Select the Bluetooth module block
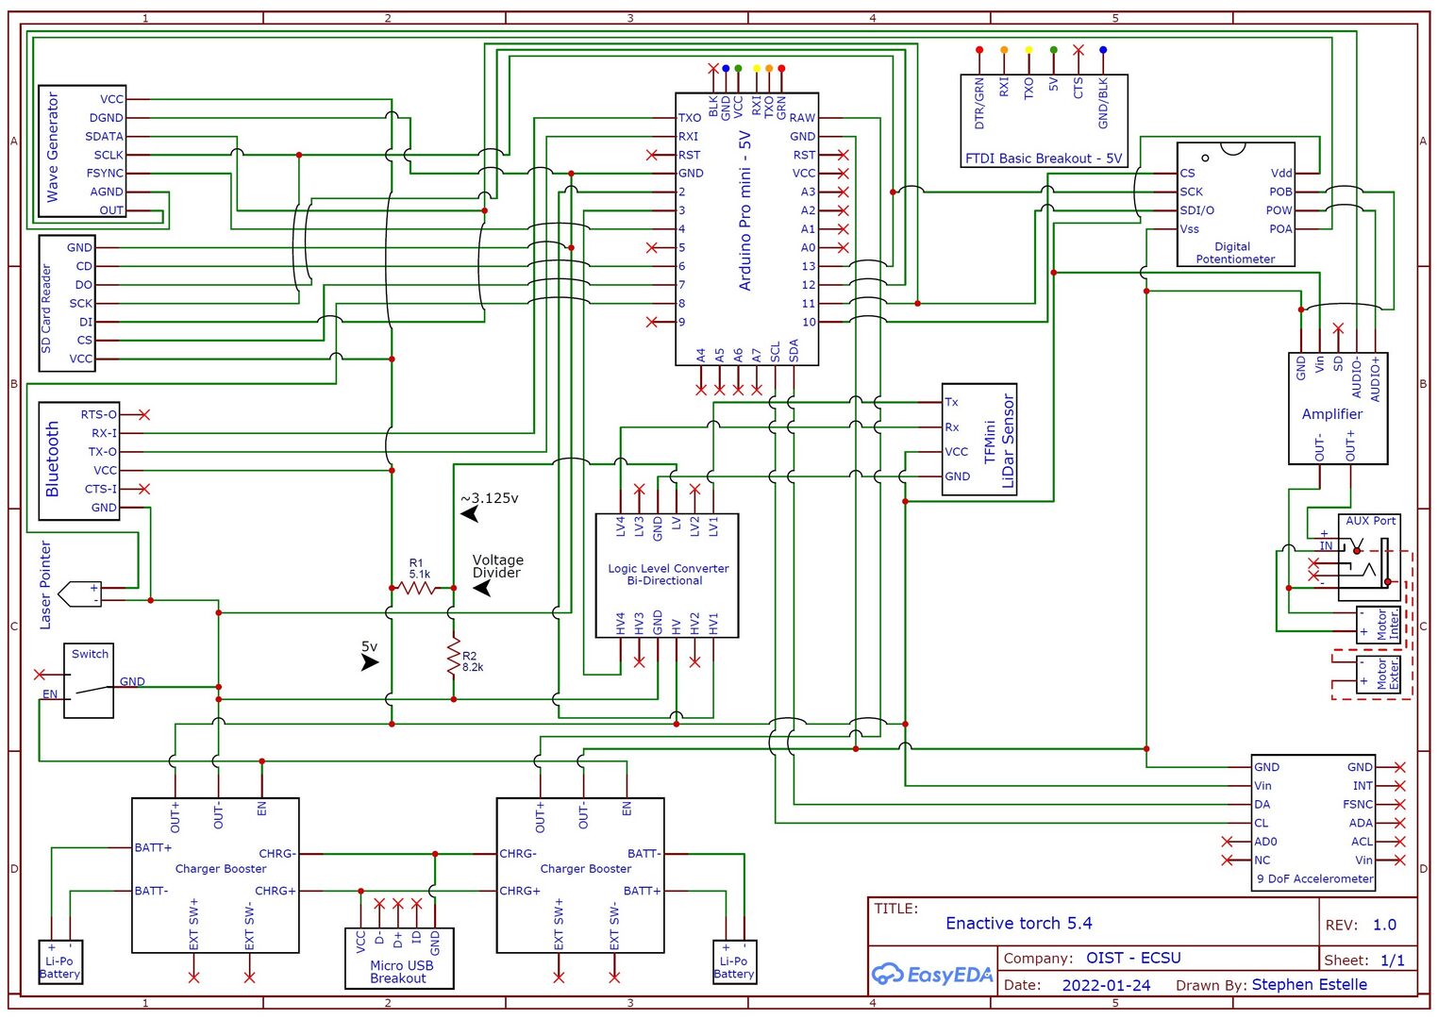Viewport: 1438px width, 1019px height. point(78,460)
